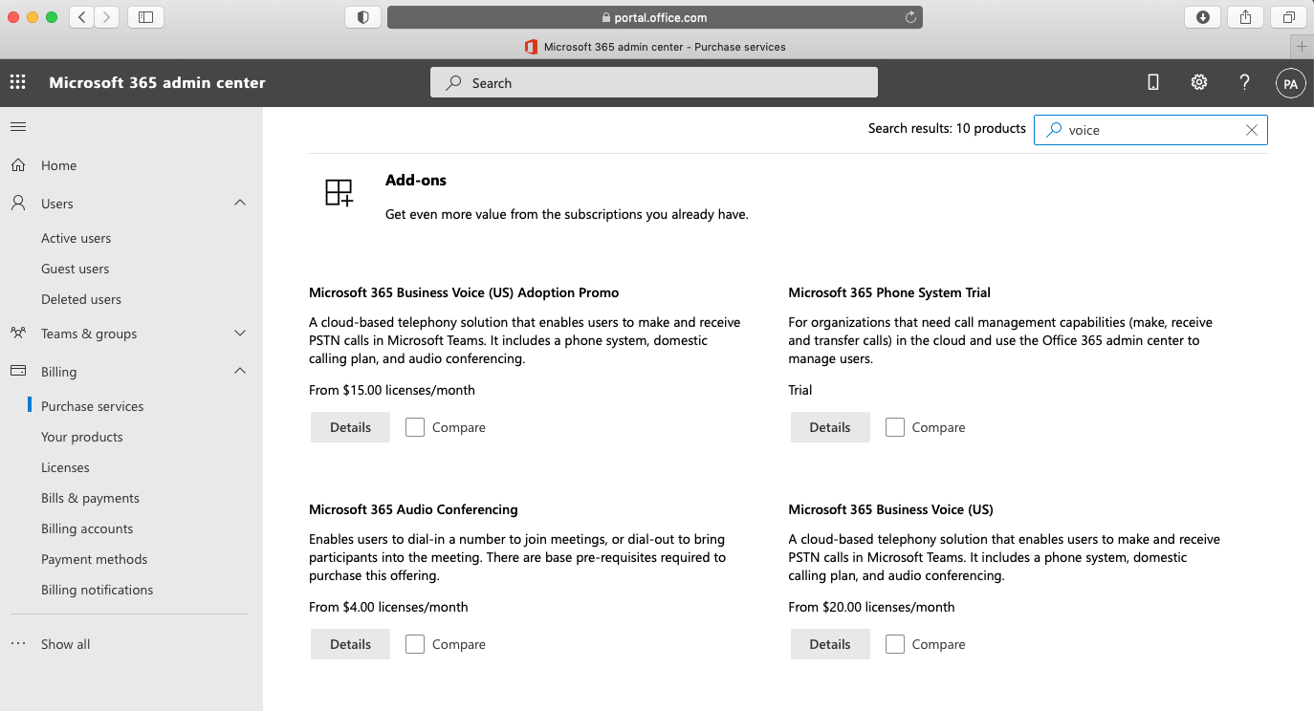The image size is (1314, 711).
Task: Clear the voice search with the X icon
Action: click(x=1251, y=129)
